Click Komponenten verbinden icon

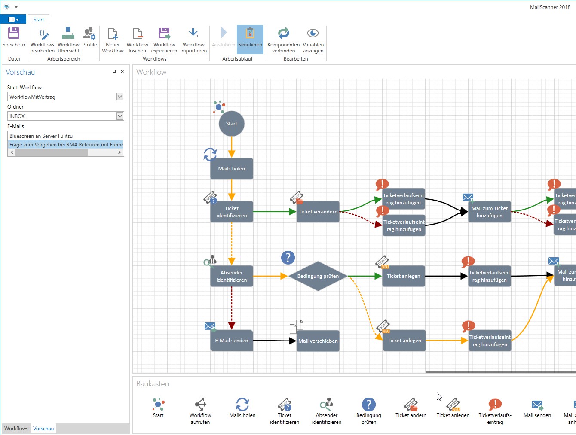click(283, 34)
